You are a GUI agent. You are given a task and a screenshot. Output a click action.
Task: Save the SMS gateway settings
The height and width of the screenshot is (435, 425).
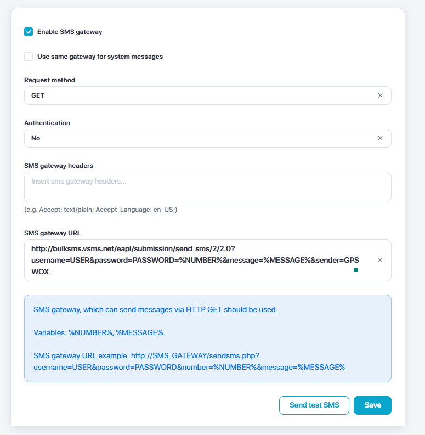(x=372, y=405)
